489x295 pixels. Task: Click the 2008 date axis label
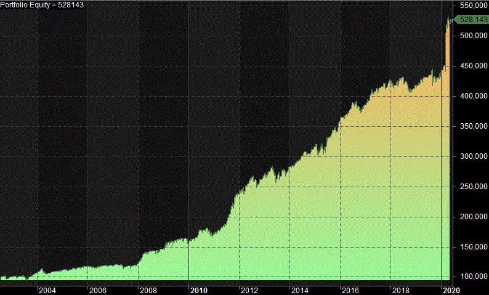[148, 289]
